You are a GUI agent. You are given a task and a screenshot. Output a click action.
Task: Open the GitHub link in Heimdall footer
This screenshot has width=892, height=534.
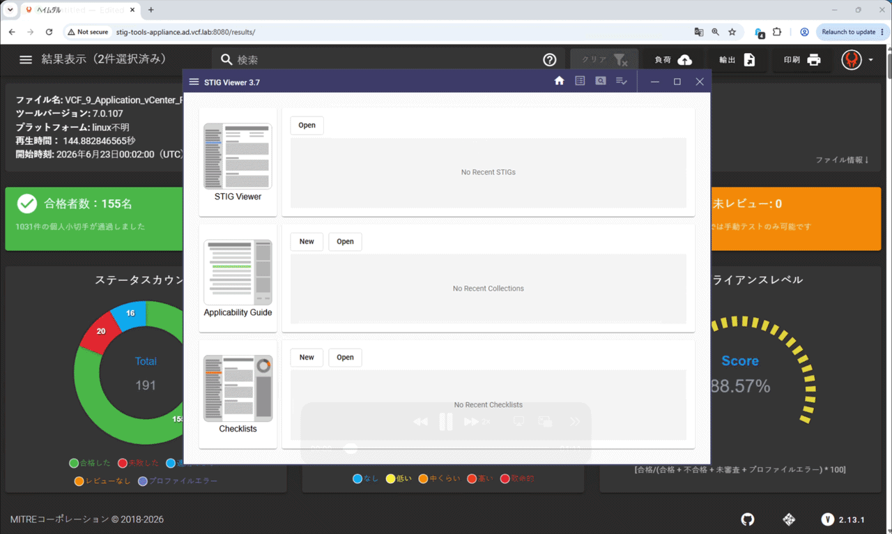748,519
